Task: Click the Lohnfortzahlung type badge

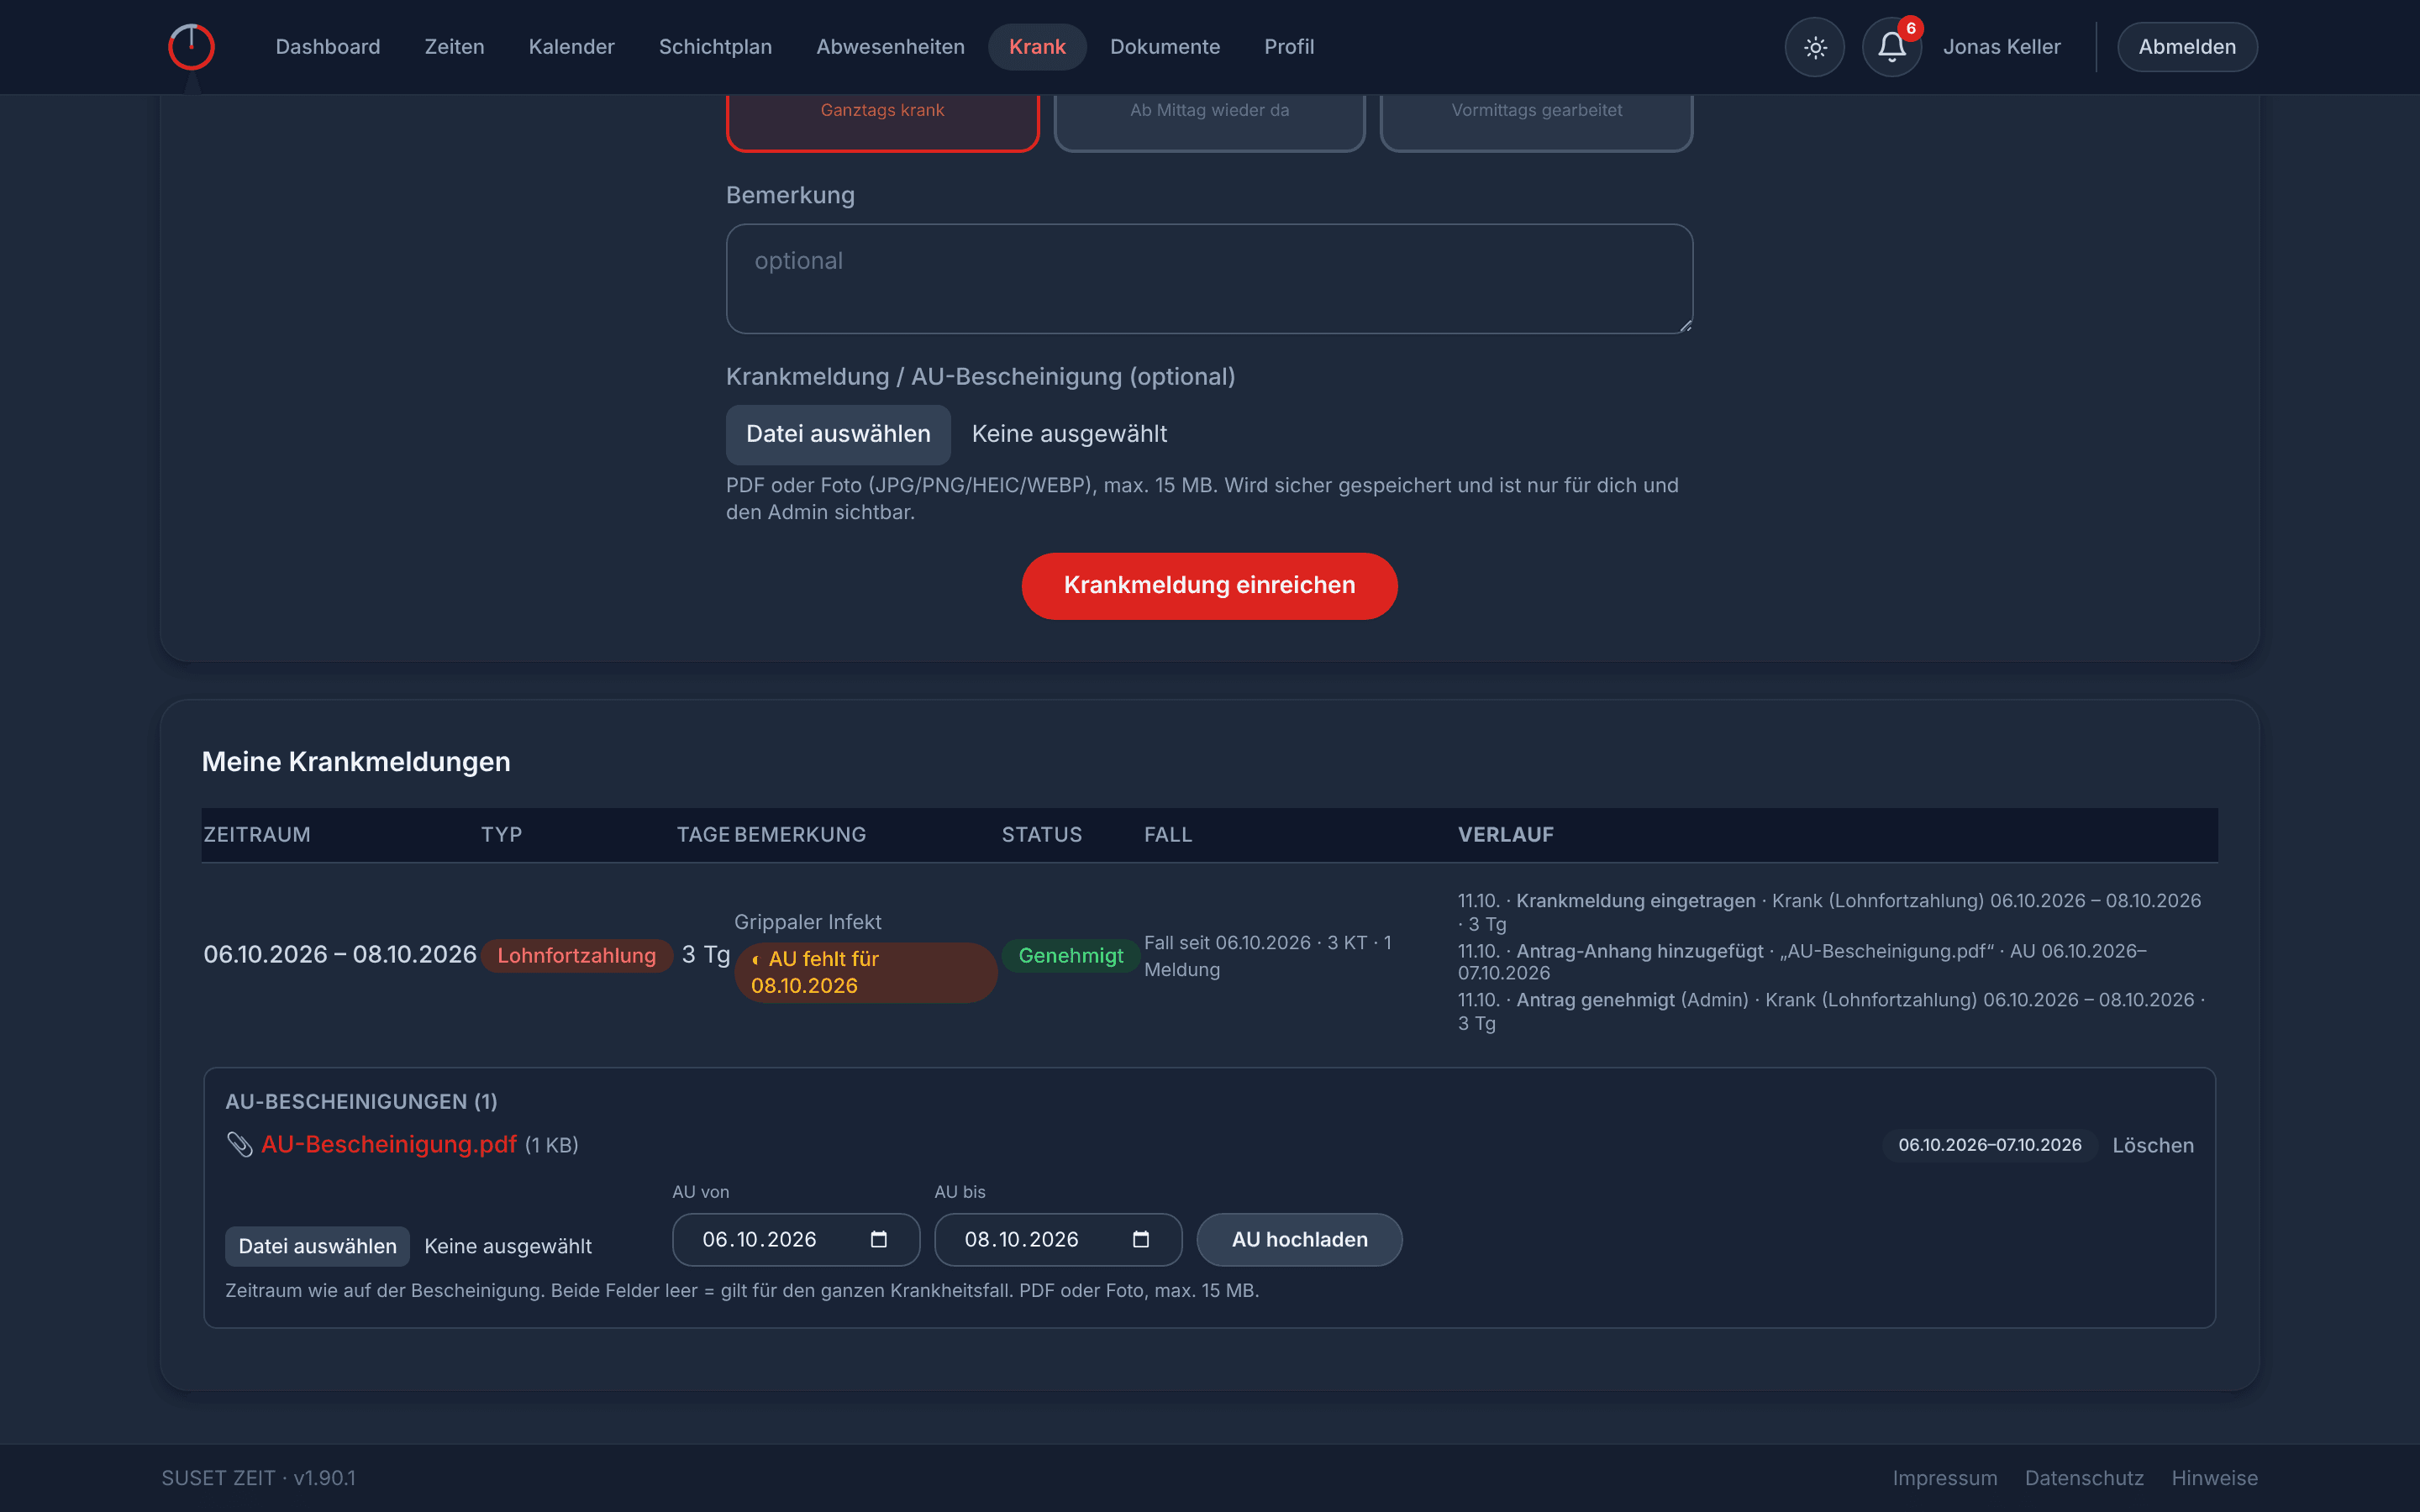Action: [x=576, y=956]
